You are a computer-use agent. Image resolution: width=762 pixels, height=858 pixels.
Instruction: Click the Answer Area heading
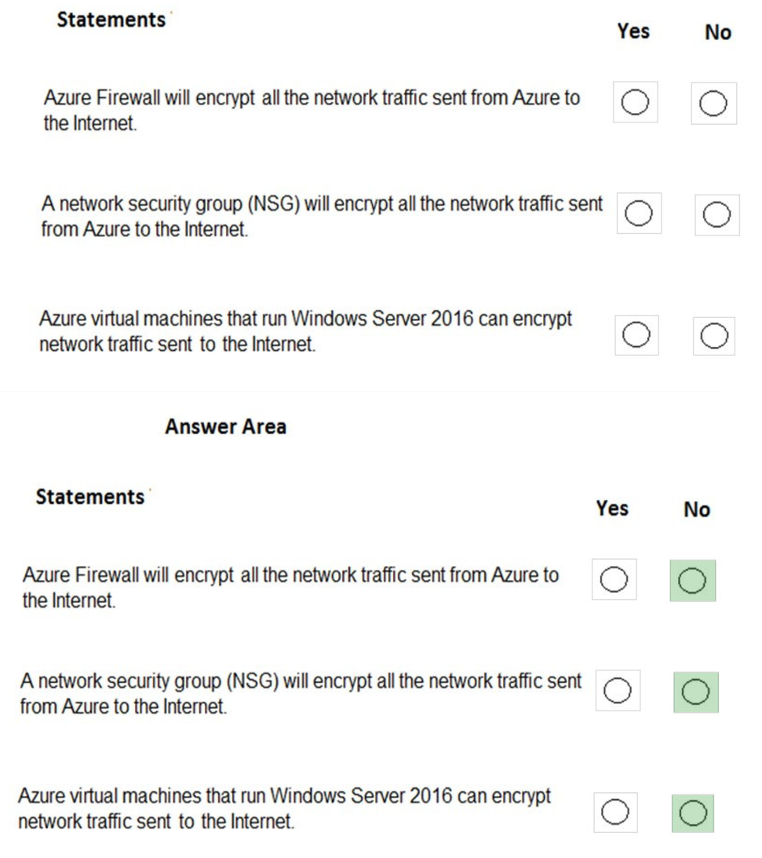click(x=226, y=426)
